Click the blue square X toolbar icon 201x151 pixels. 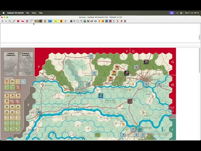tap(107, 21)
